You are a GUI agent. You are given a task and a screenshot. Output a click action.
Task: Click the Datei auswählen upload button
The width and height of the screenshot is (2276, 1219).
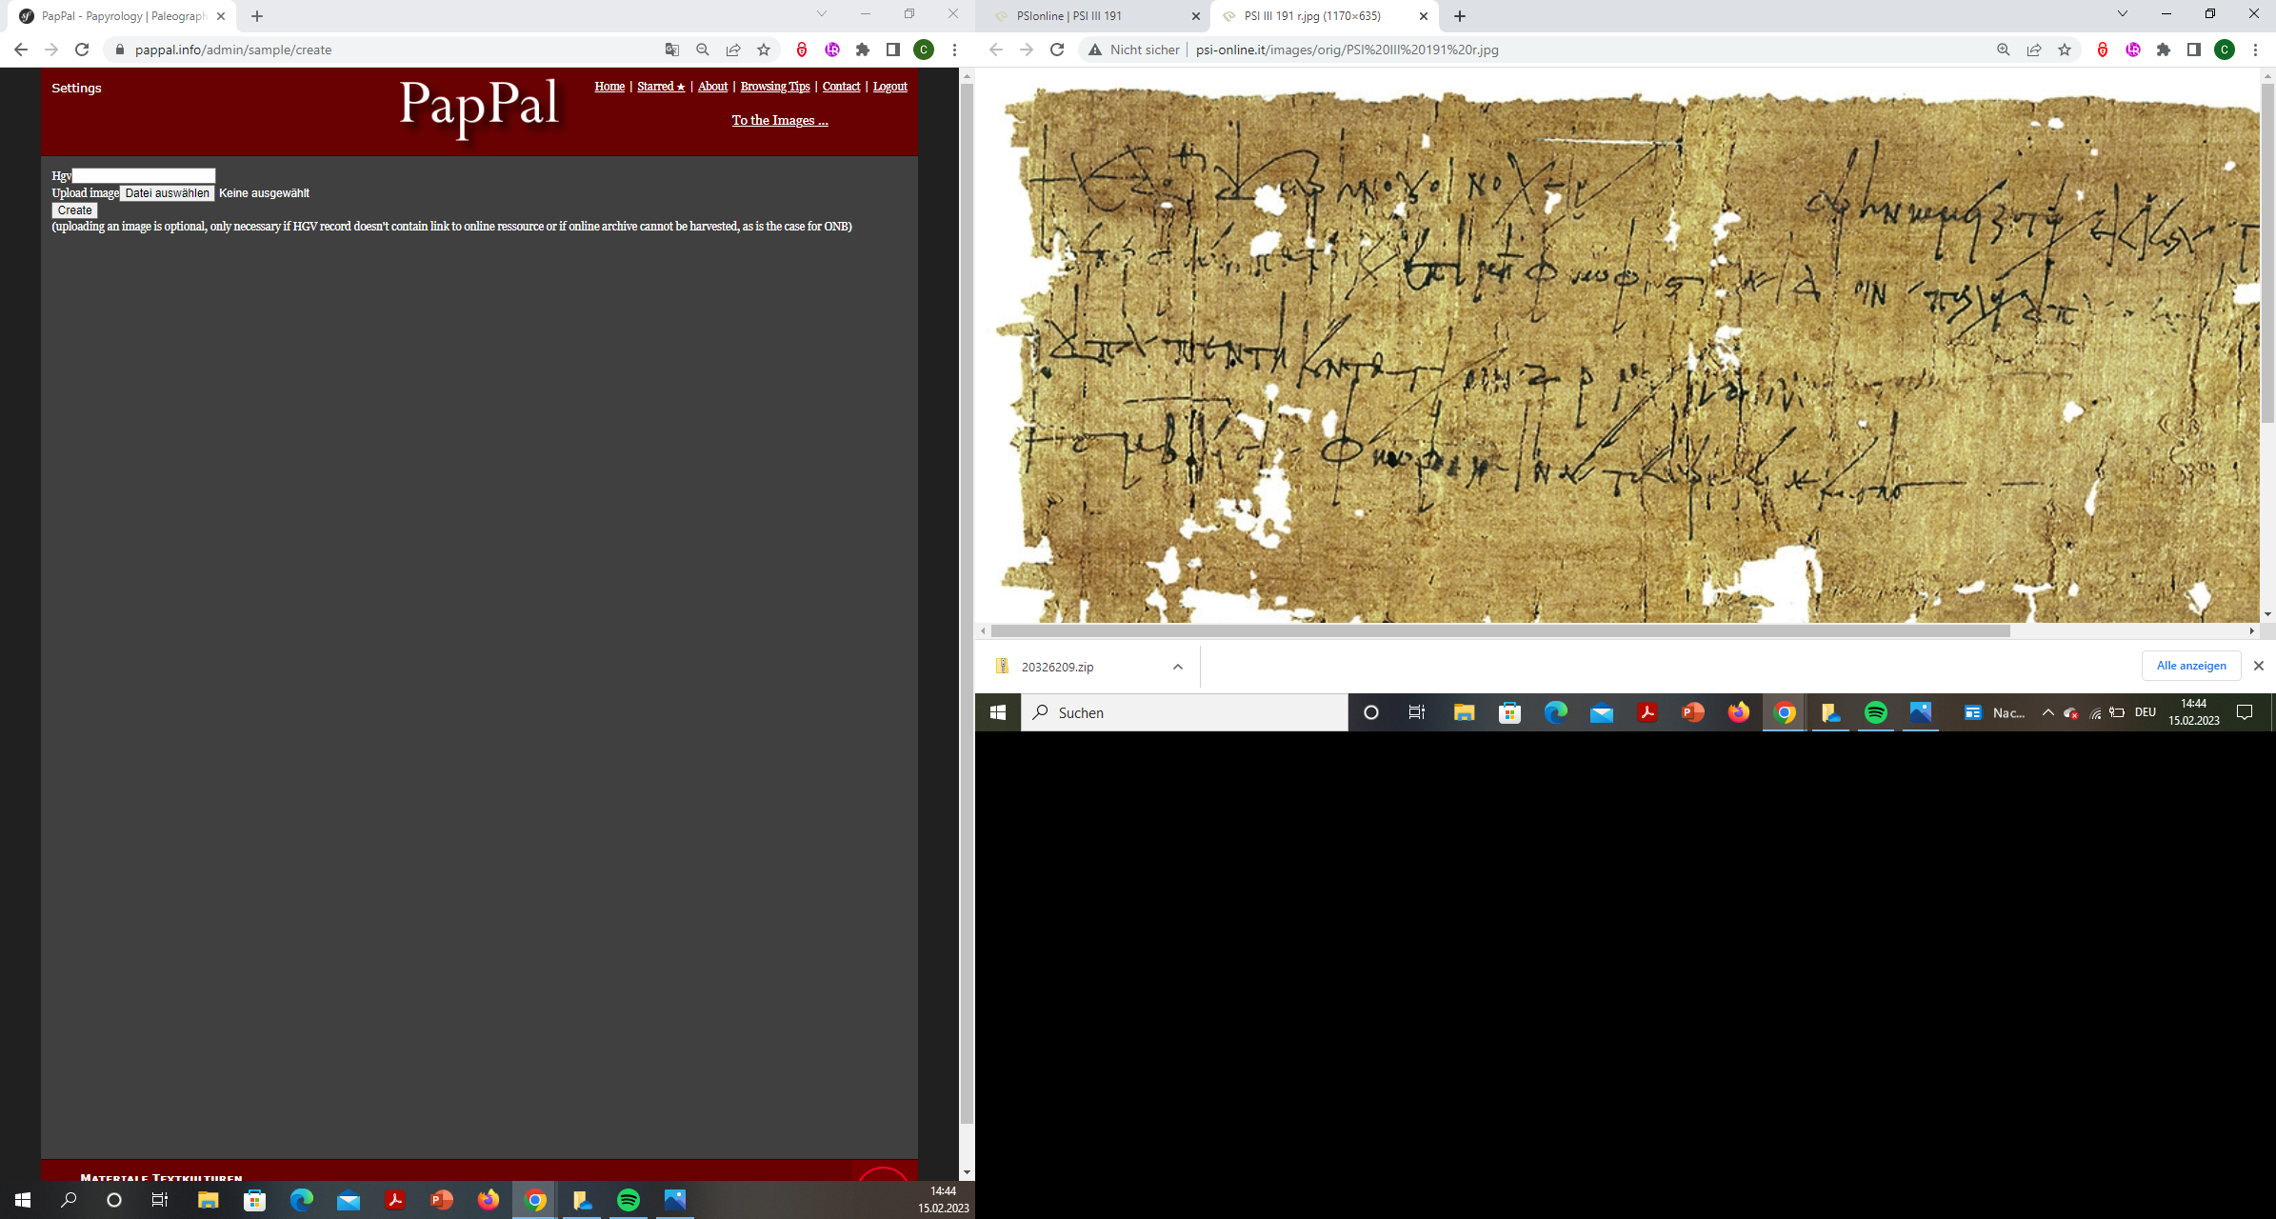coord(167,193)
